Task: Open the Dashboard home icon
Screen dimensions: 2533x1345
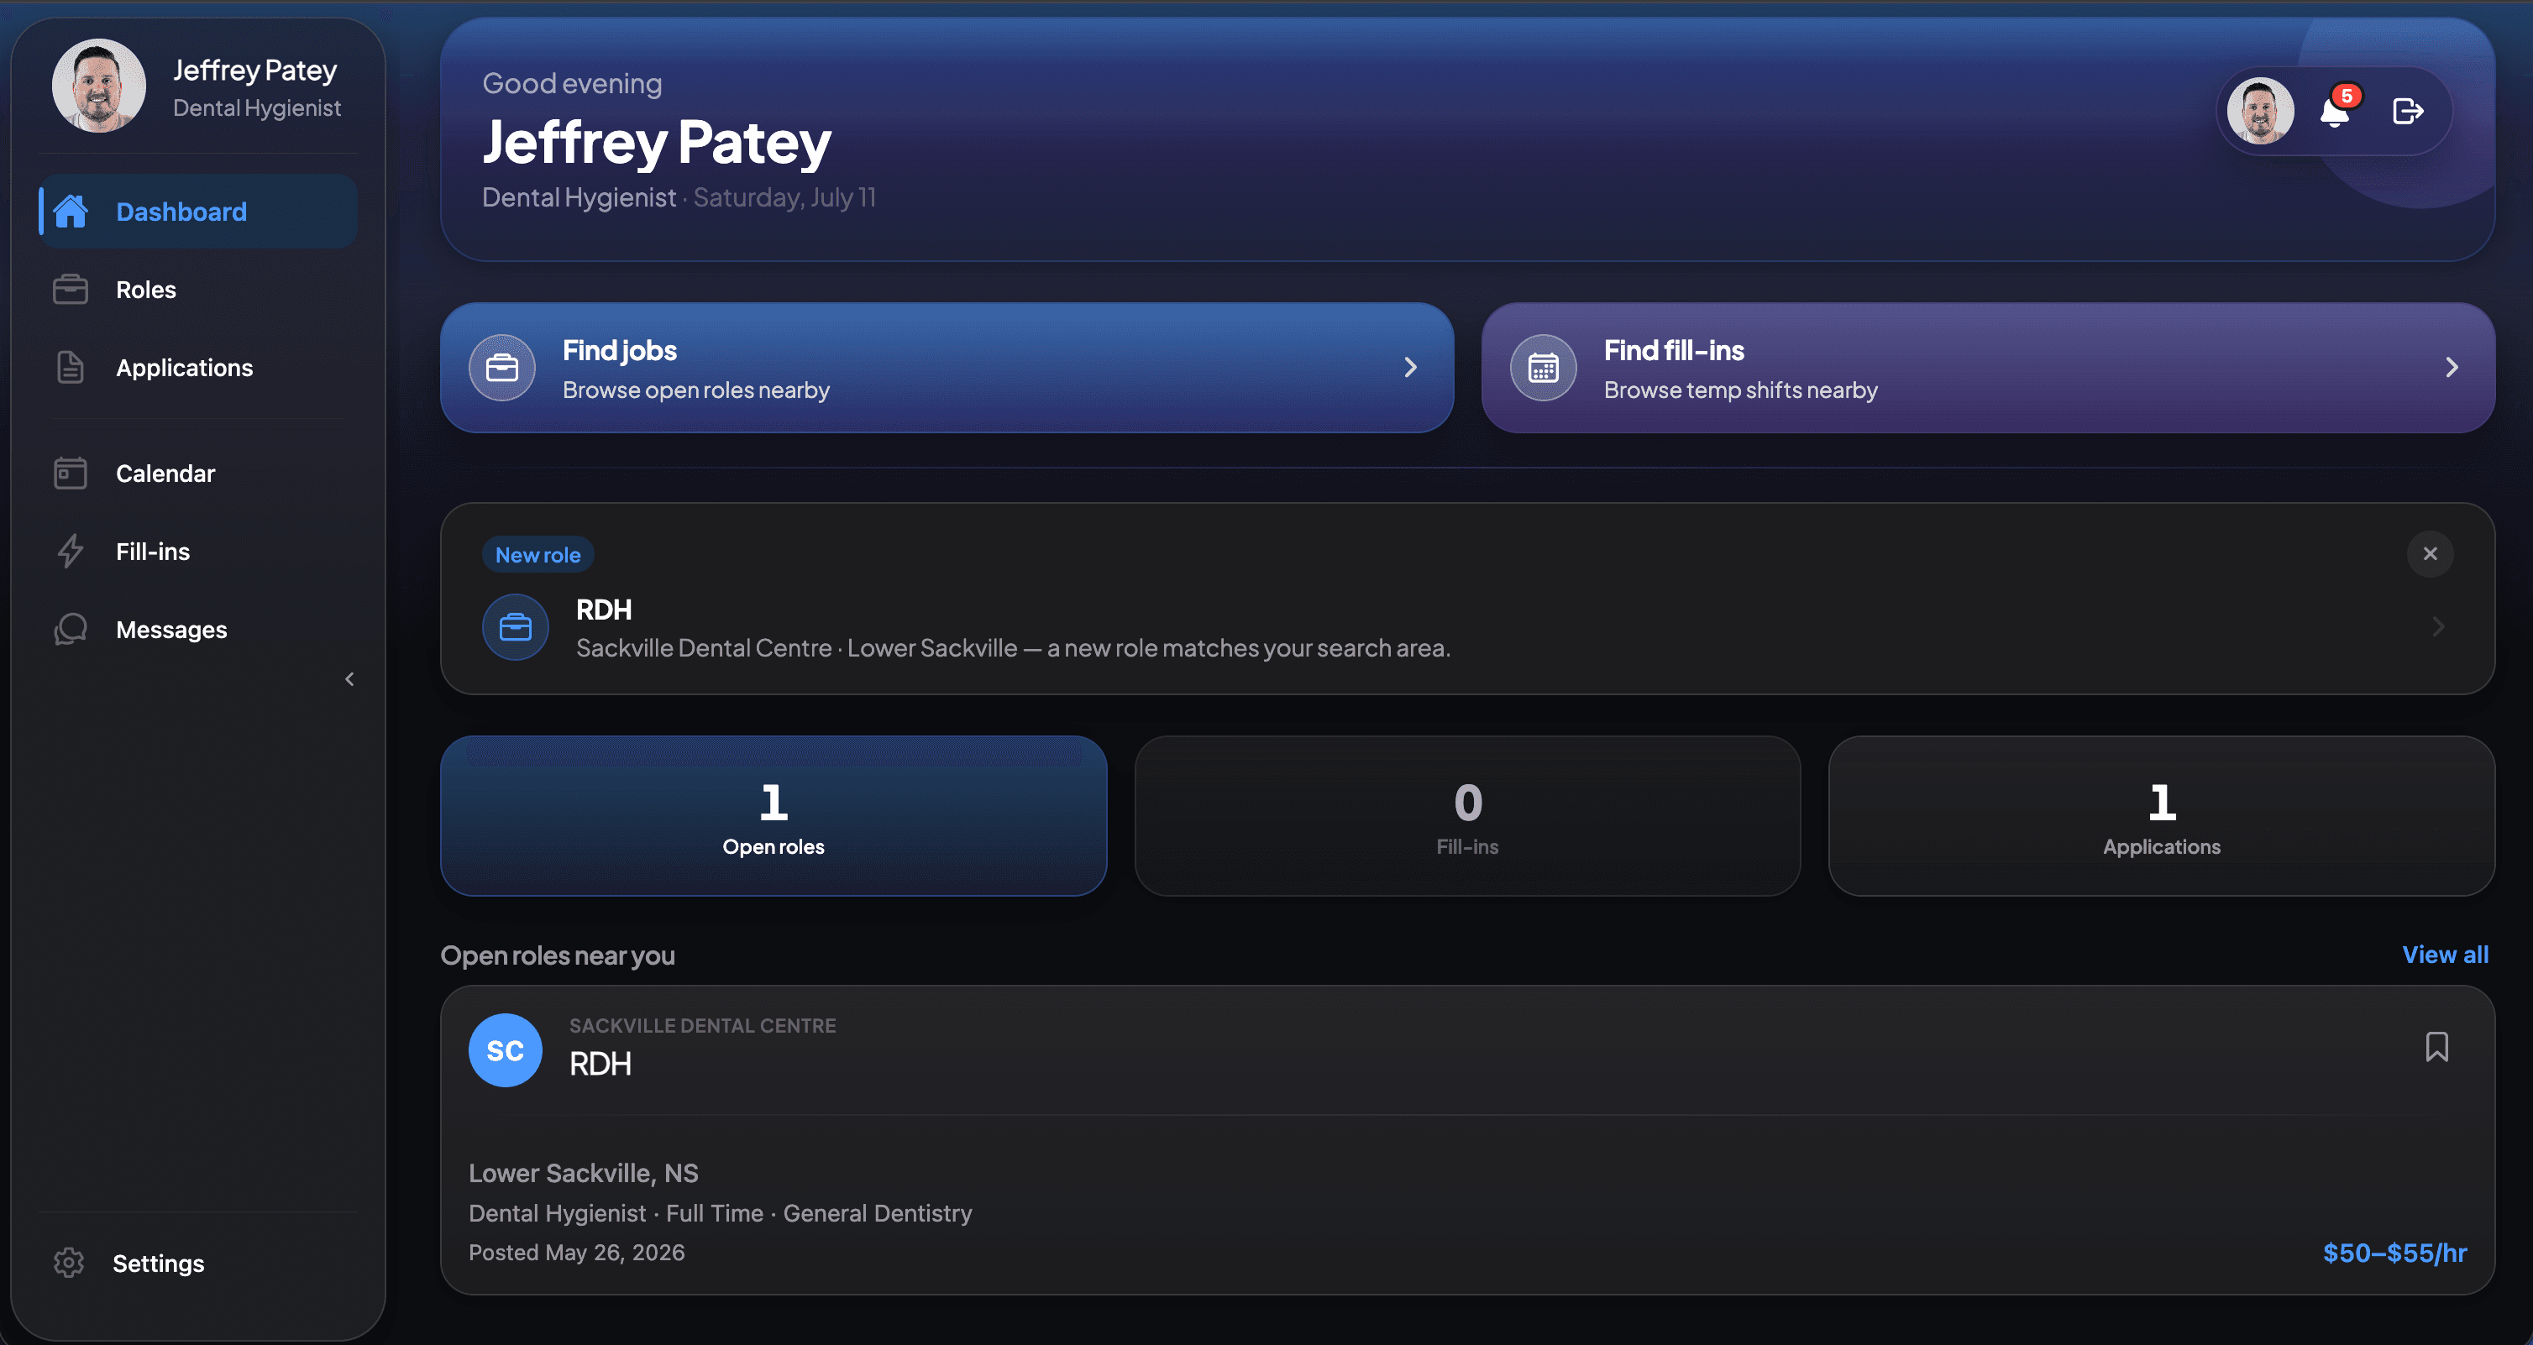Action: (71, 212)
